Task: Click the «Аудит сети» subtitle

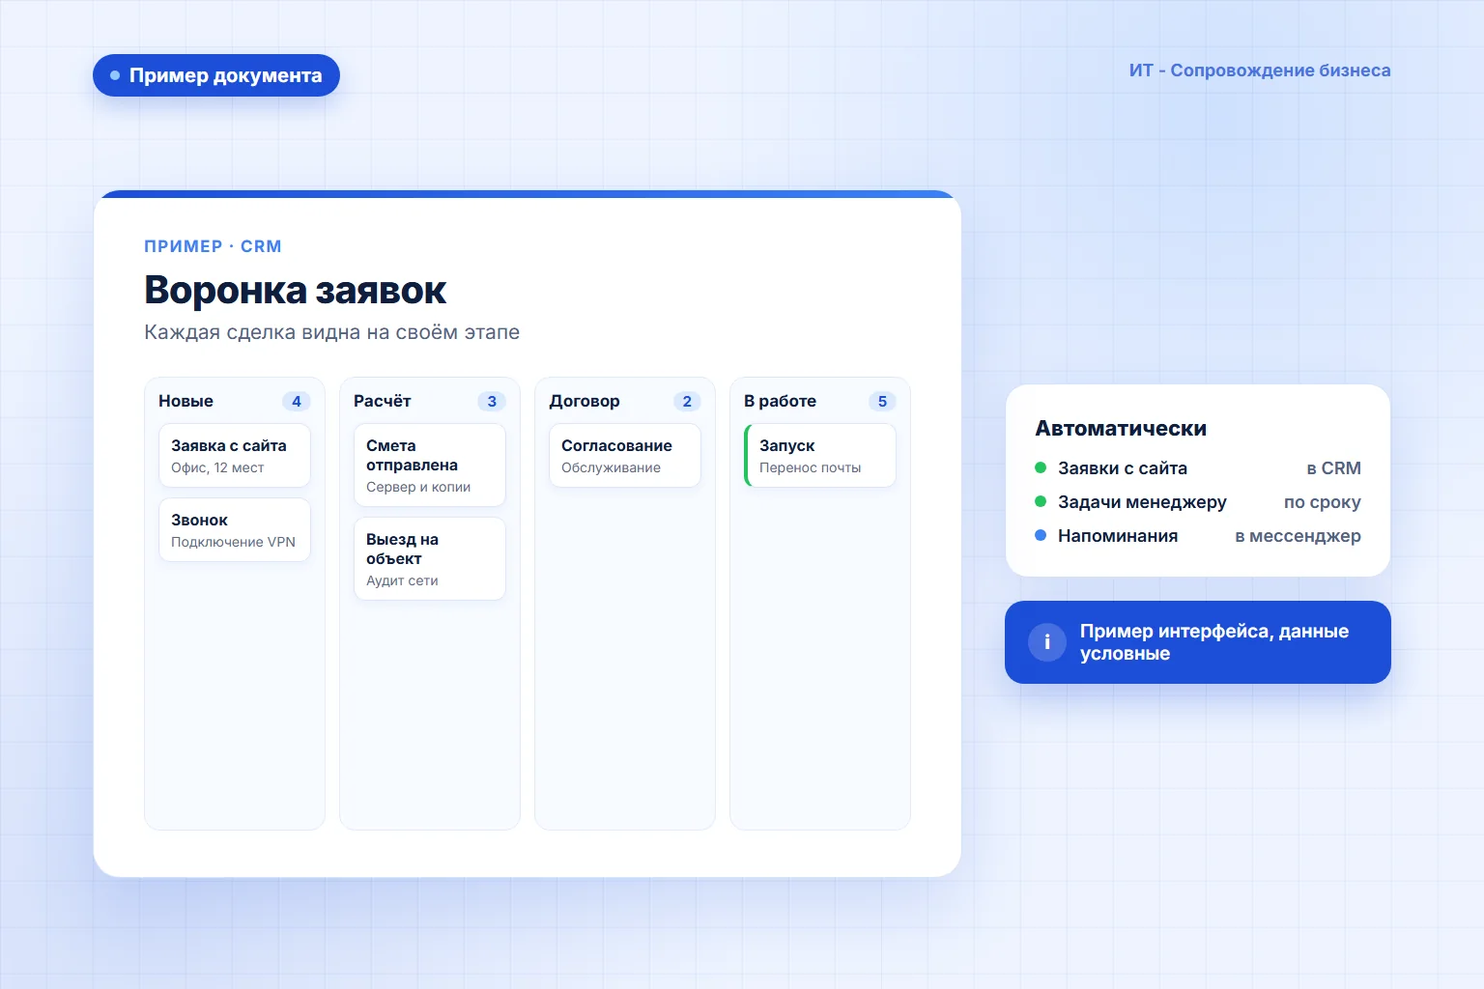Action: click(402, 580)
